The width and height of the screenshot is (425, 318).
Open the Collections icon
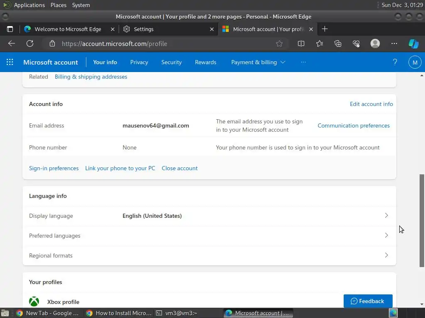[338, 43]
